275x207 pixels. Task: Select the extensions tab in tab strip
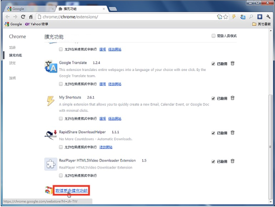point(81,9)
